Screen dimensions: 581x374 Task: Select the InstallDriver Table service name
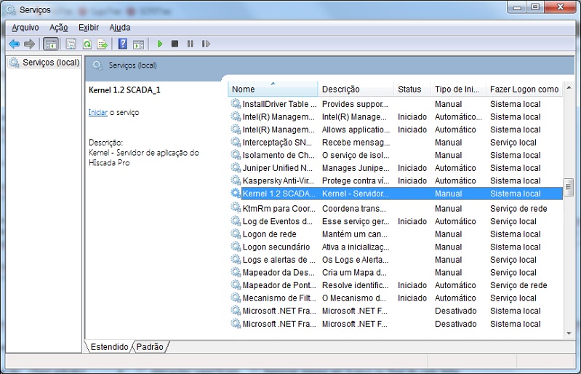click(279, 104)
